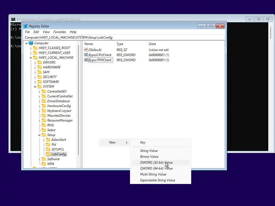The image size is (275, 206).
Task: Click the DWORD icon of BypssTPMCheck
Action: pos(86,60)
